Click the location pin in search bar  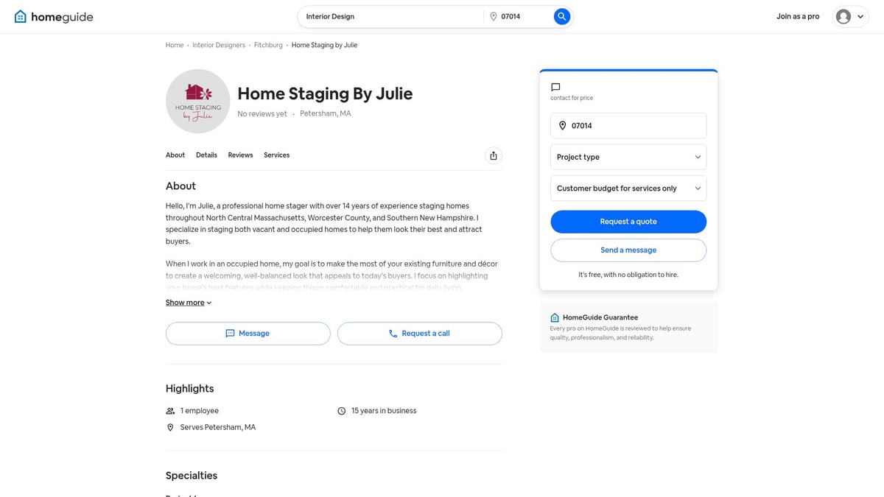point(494,16)
